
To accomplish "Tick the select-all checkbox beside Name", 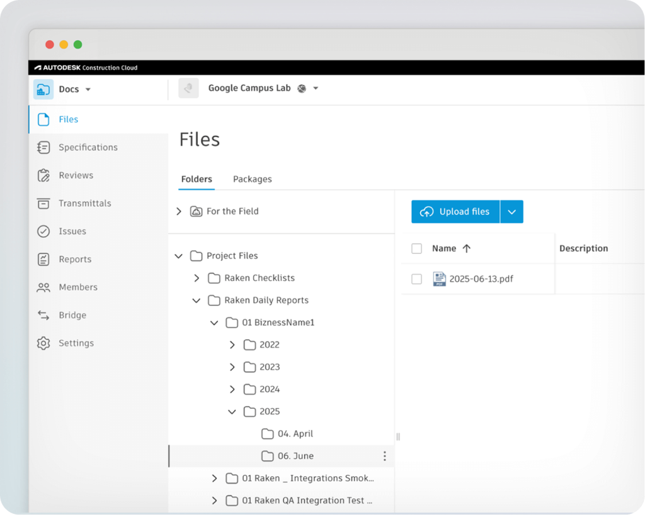I will (416, 248).
